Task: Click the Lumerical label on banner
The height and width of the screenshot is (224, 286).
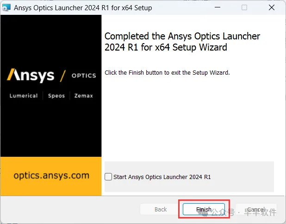Action: coord(24,96)
